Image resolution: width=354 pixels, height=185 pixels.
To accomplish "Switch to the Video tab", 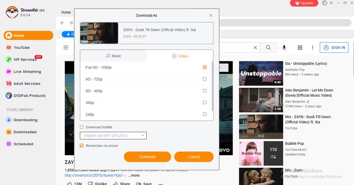I will coord(180,56).
